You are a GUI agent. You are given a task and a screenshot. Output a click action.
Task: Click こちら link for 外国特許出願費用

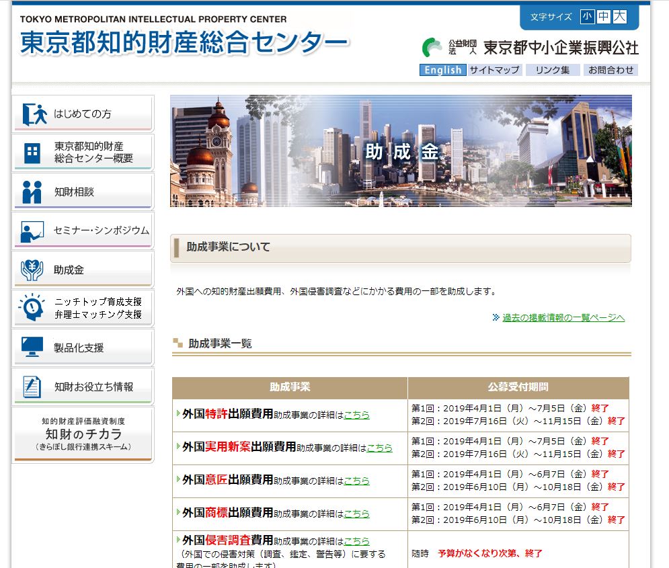click(x=356, y=415)
